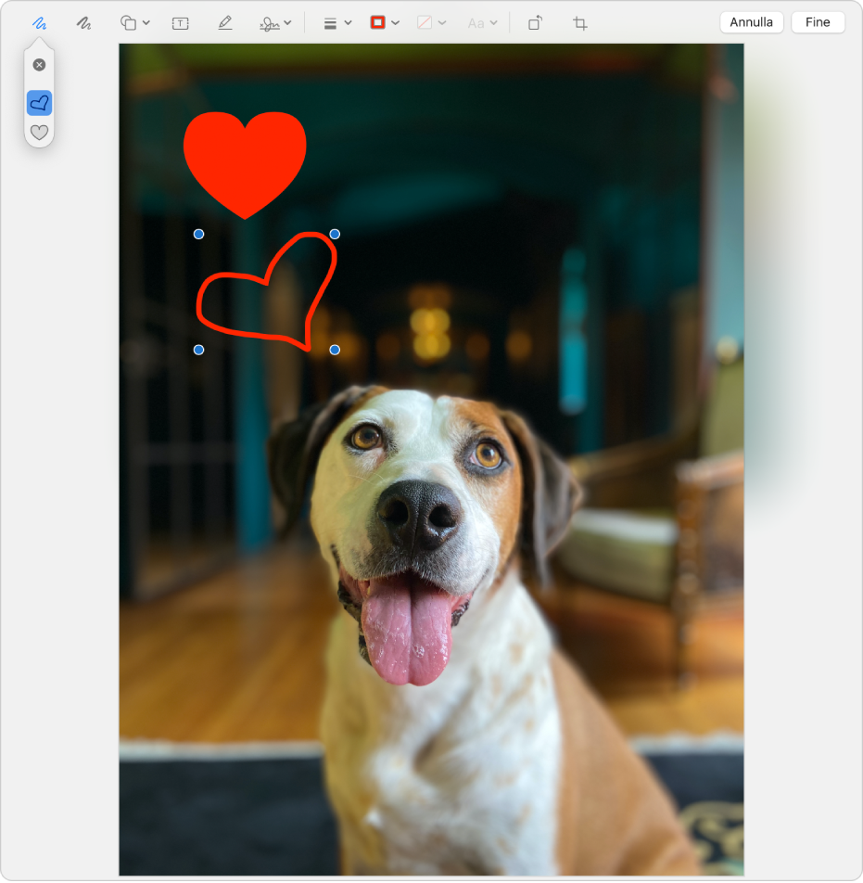Select the Sketch tool in the toolbar
Image resolution: width=863 pixels, height=883 pixels.
(39, 23)
